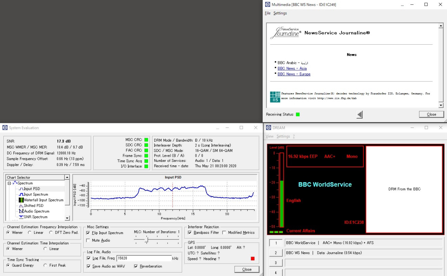This screenshot has width=447, height=276.
Task: Select Input Spectrum chart item
Action: tap(36, 195)
